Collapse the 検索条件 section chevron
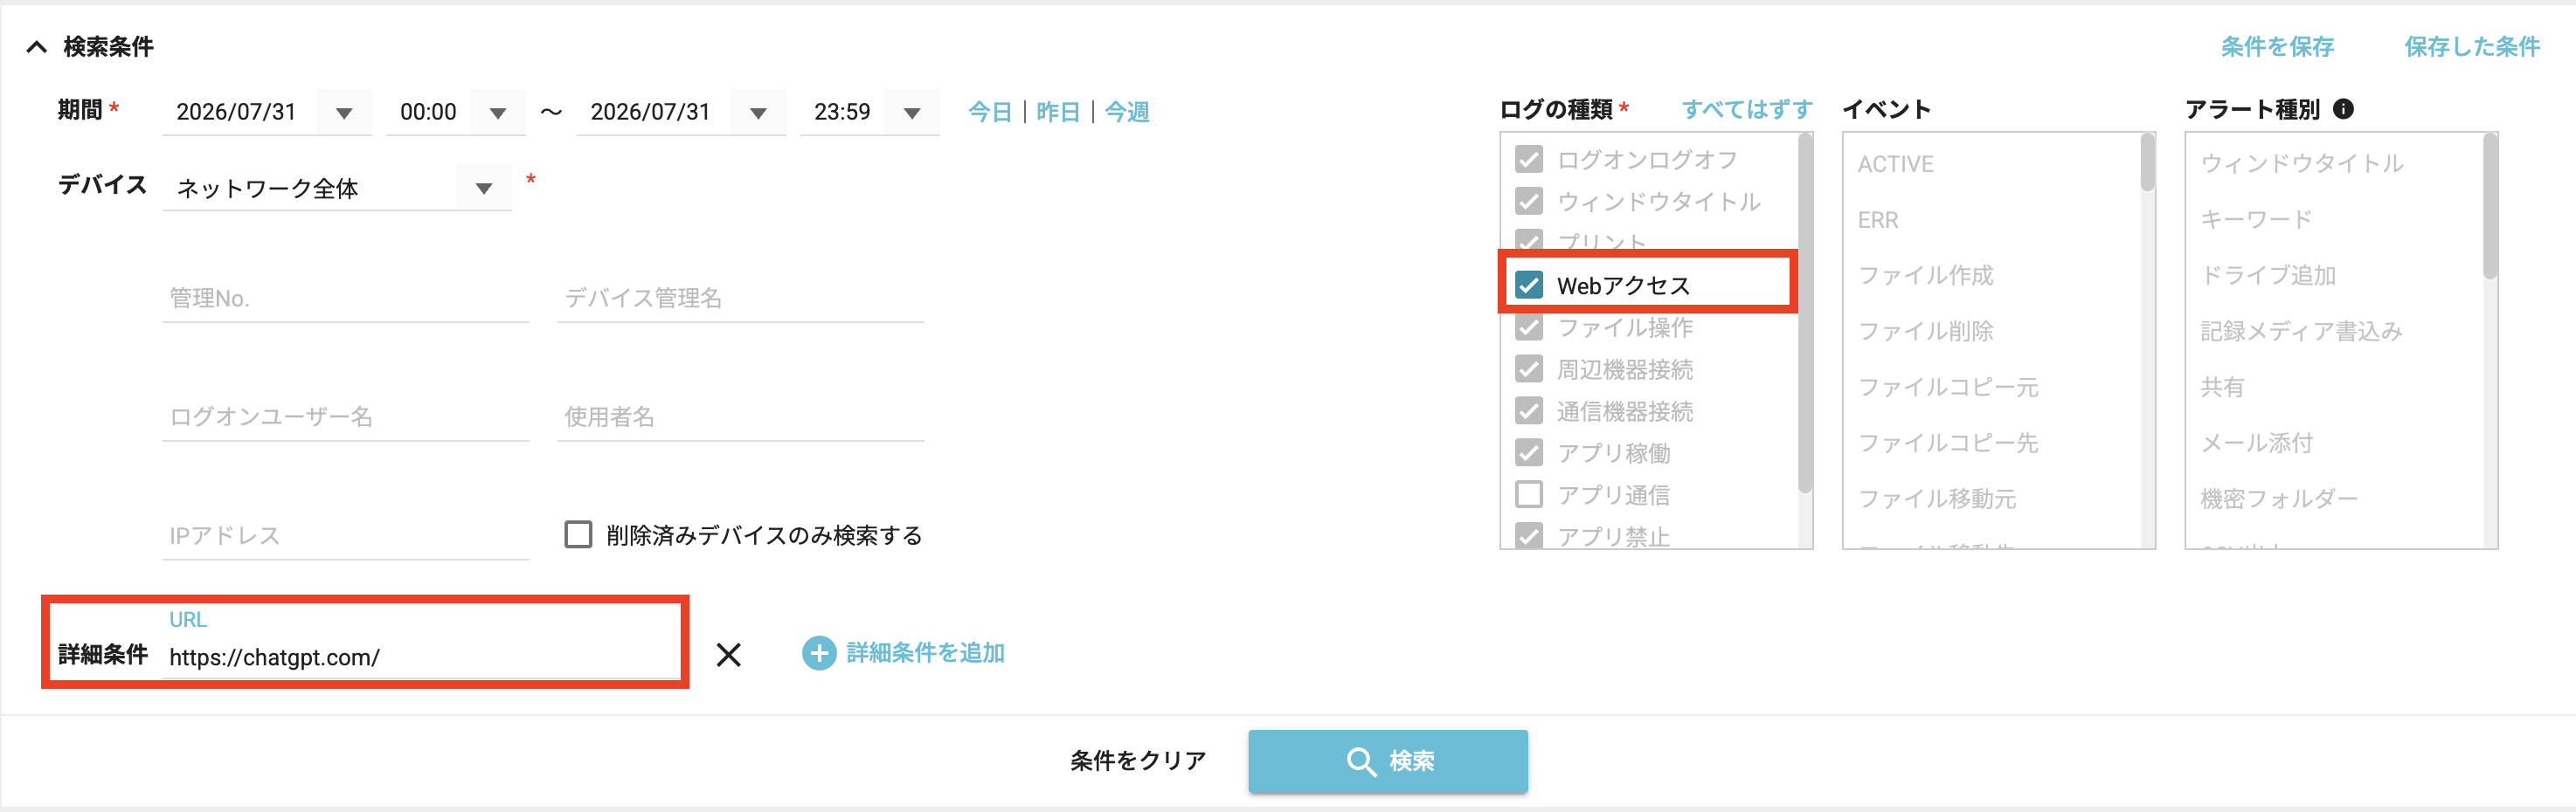2576x812 pixels. tap(36, 47)
